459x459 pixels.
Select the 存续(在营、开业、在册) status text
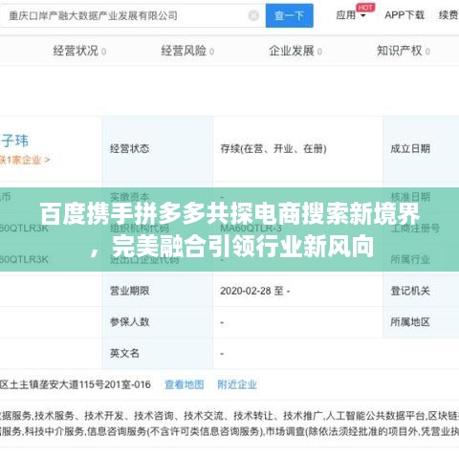[x=273, y=148]
